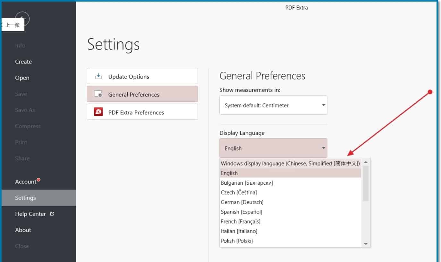
Task: Select Spanish [Español] language
Action: pos(291,212)
